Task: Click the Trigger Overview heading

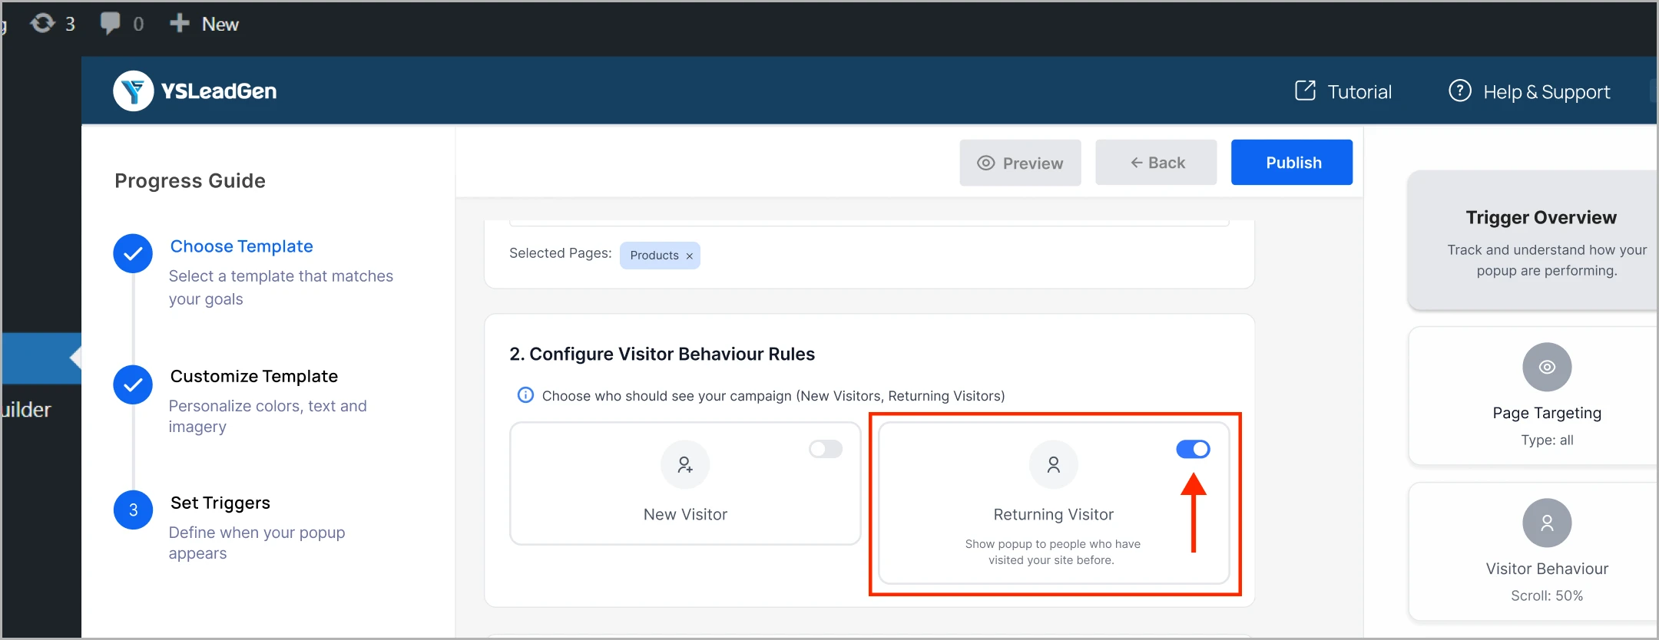Action: click(x=1541, y=218)
